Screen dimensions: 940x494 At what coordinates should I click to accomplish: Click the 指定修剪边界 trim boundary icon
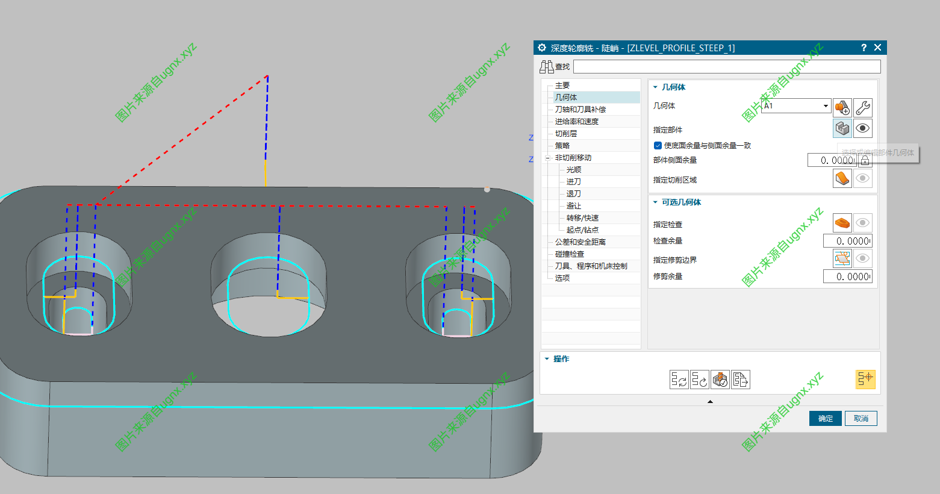(842, 258)
